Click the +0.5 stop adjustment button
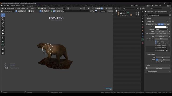 coord(164,34)
